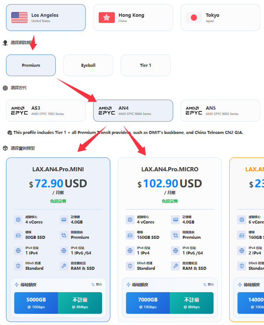
Task: Click the 2 IPv4 globe icon in orange card
Action: point(242,251)
